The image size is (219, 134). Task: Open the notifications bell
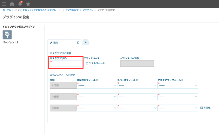(20, 4)
